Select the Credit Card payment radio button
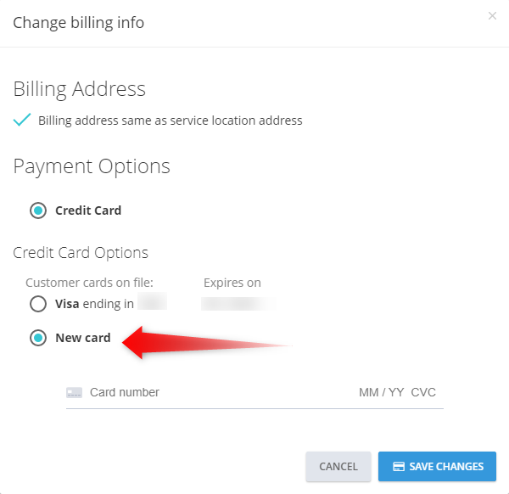The height and width of the screenshot is (494, 509). [x=38, y=211]
